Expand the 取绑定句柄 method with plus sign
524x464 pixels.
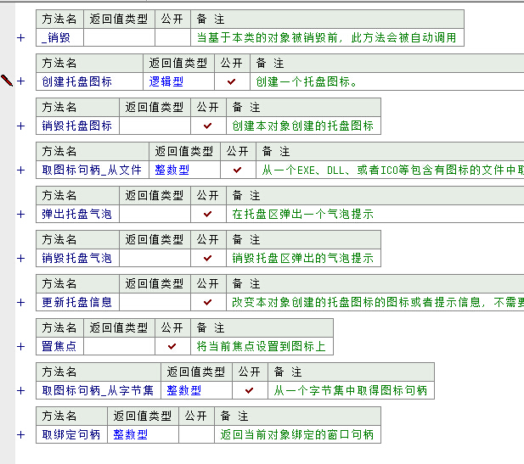coord(20,434)
